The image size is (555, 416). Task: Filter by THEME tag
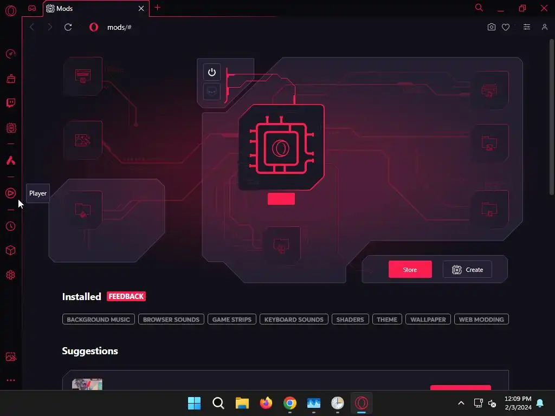click(387, 320)
